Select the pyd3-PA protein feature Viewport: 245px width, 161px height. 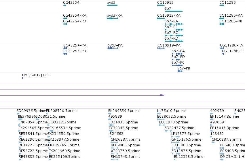[113, 48]
